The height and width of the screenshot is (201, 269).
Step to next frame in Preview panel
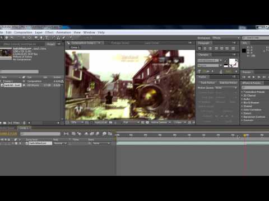259,77
